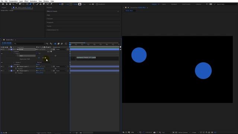The width and height of the screenshot is (238, 134).
Task: Select the Puppet Pin tool
Action: click(x=51, y=4)
